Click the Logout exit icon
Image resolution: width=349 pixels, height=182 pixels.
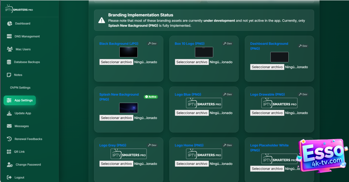[x=9, y=177]
